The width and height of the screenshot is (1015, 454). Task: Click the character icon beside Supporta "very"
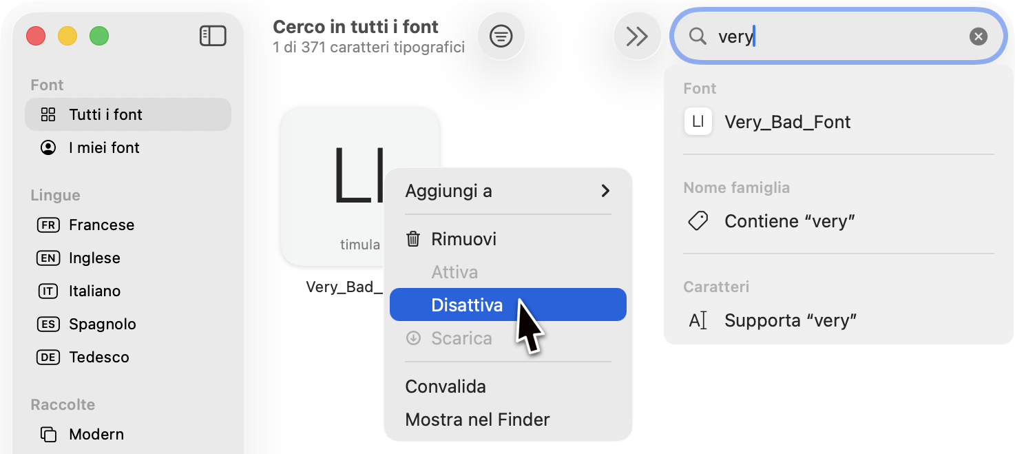pos(698,320)
